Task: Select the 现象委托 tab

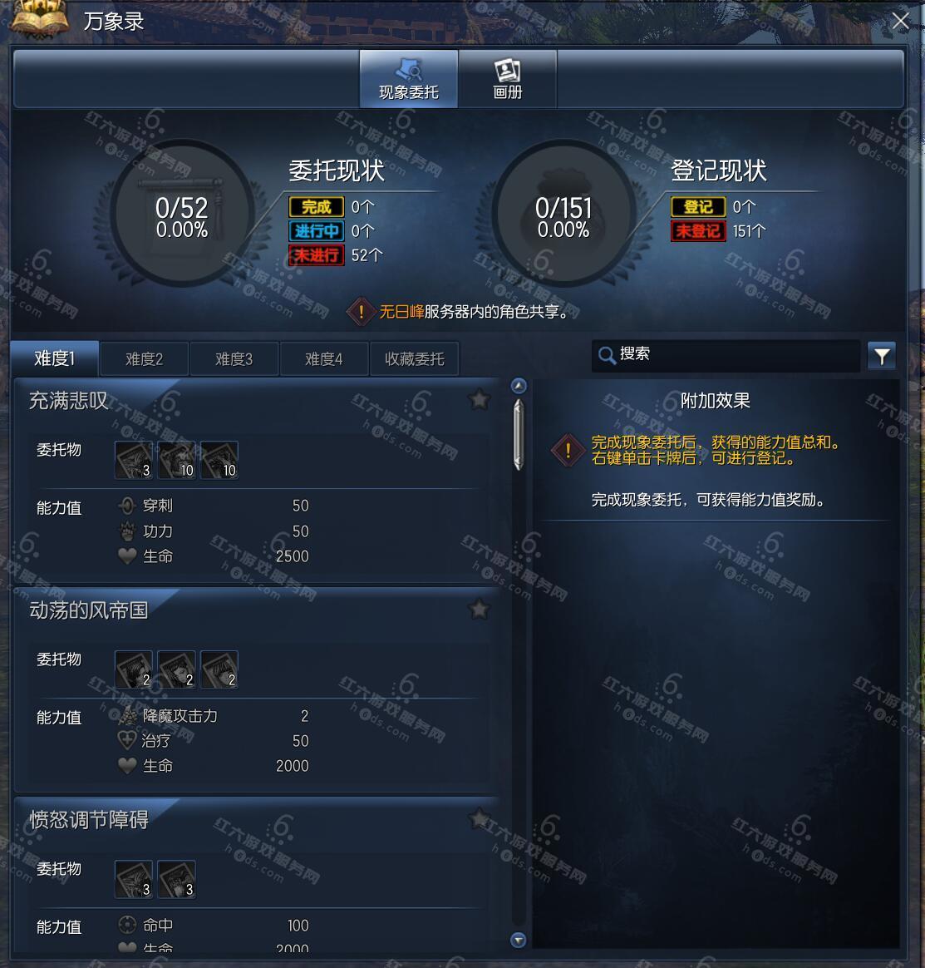Action: (x=409, y=79)
